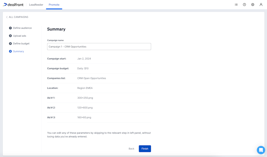Click the Campaign name input field
Image resolution: width=267 pixels, height=157 pixels.
pyautogui.click(x=99, y=47)
